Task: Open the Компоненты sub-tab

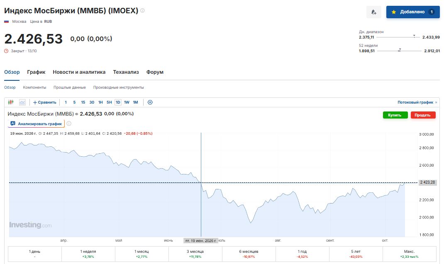Action: (34, 87)
